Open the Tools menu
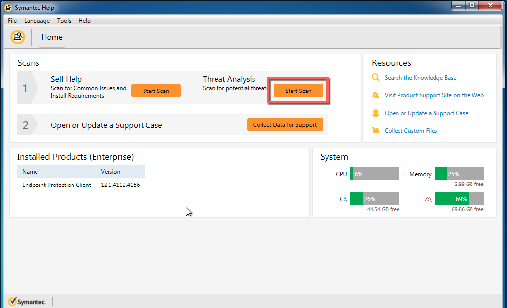Screen dimensions: 507x308 pyautogui.click(x=64, y=21)
